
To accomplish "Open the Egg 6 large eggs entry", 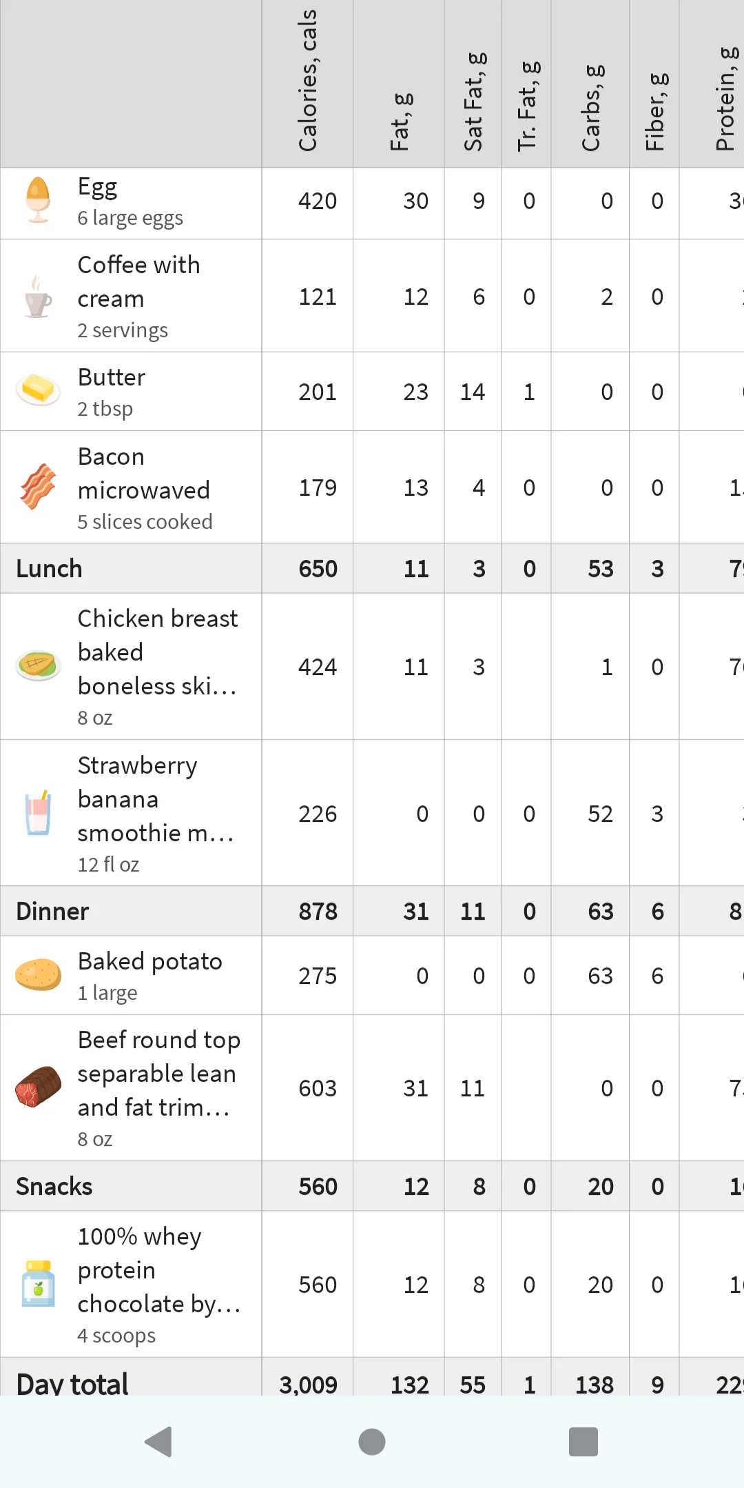I will click(x=131, y=202).
